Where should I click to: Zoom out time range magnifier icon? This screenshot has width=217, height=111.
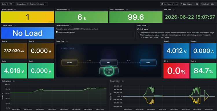pos(197,4)
